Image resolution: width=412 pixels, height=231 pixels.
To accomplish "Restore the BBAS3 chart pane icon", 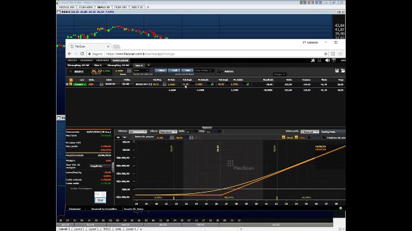I will click(x=339, y=12).
